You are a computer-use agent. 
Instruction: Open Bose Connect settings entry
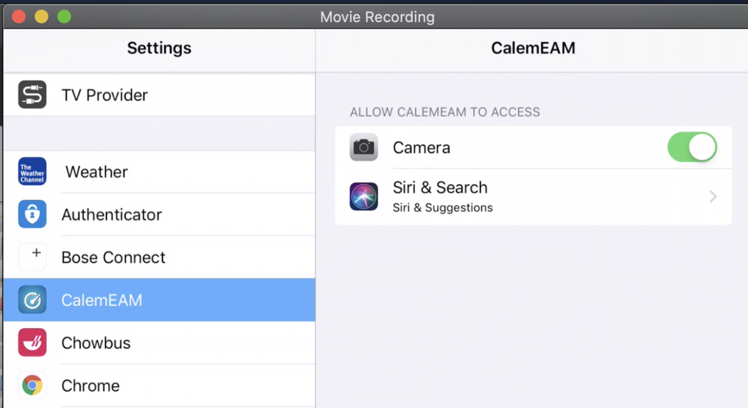pyautogui.click(x=159, y=257)
